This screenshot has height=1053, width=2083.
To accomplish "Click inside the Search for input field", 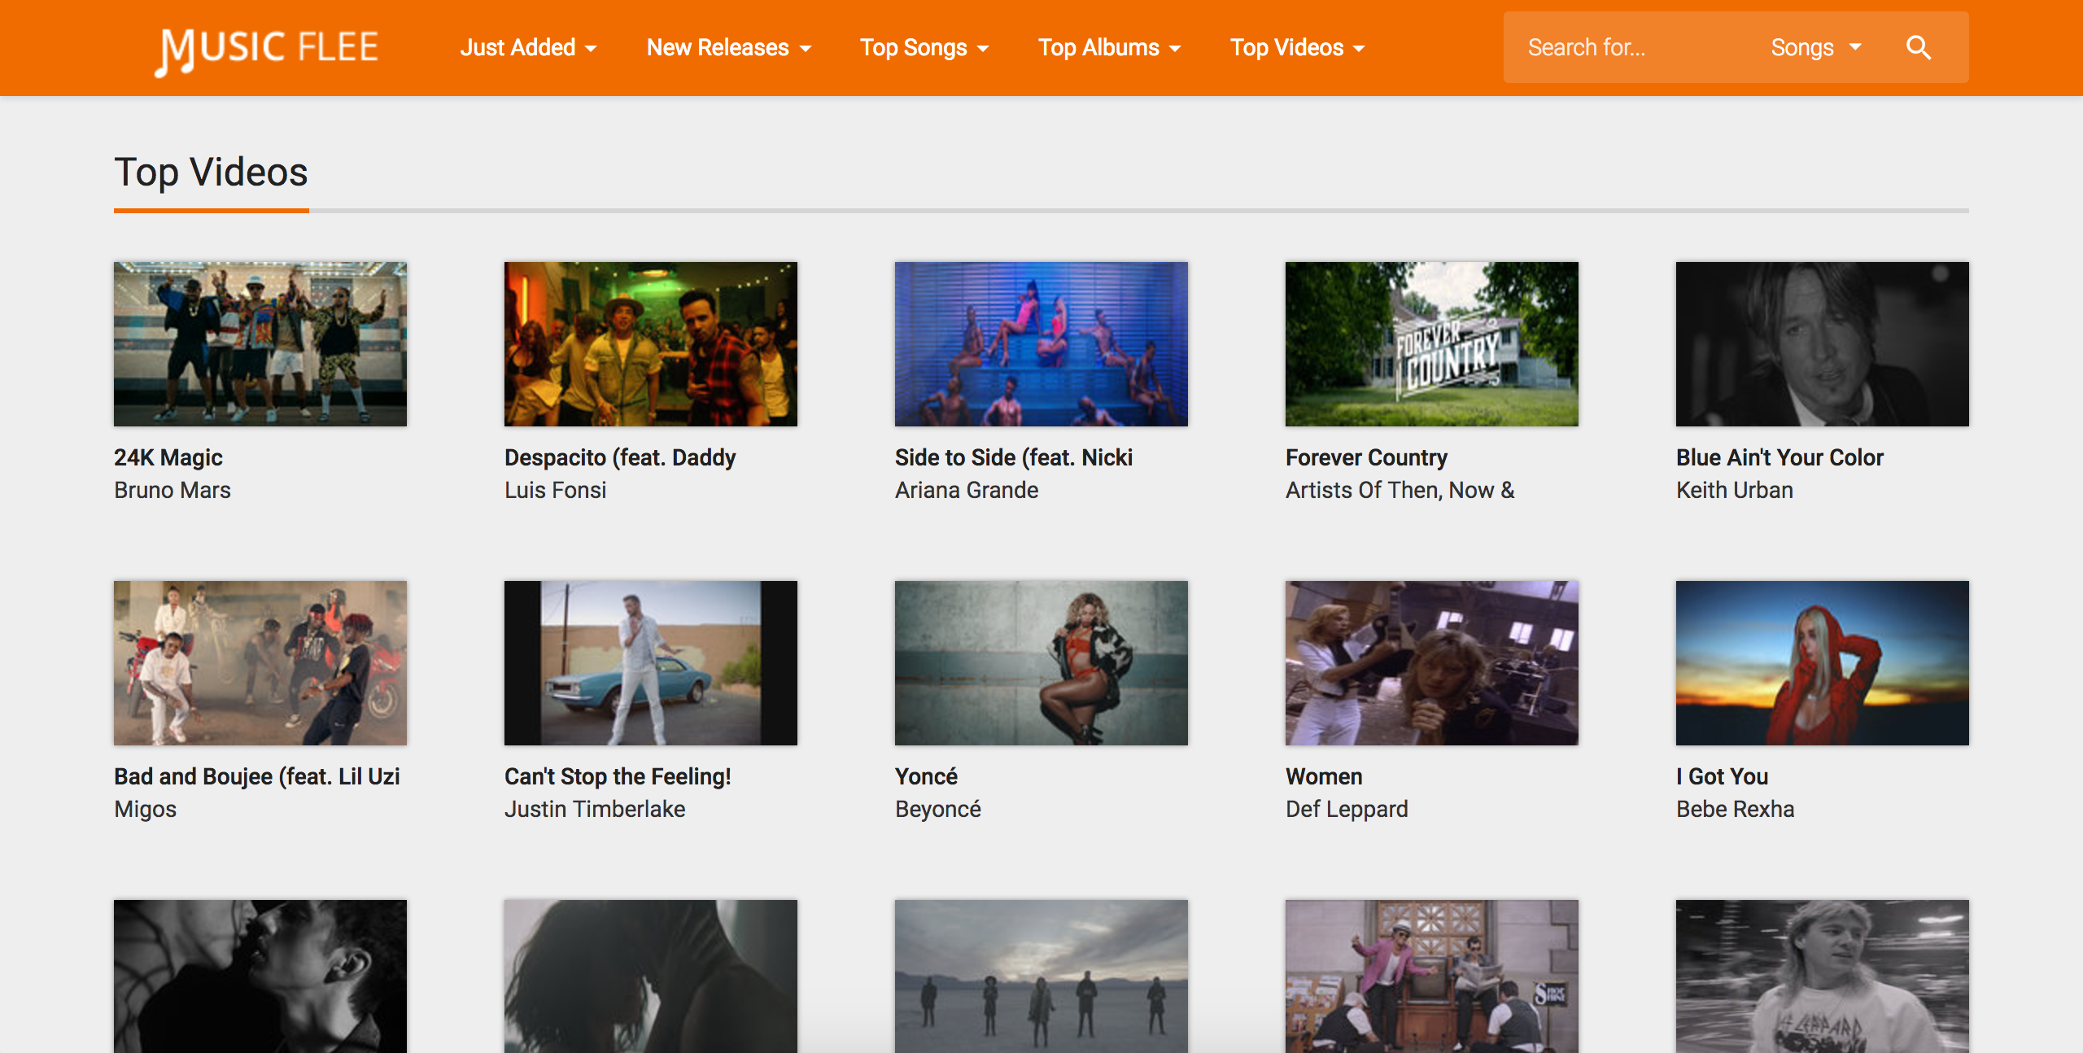I will coord(1627,47).
